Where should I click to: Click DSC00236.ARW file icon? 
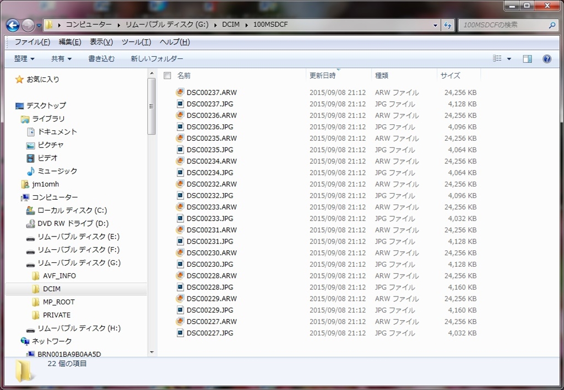coord(180,116)
